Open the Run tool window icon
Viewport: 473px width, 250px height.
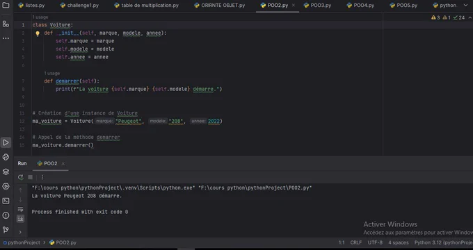[6, 142]
